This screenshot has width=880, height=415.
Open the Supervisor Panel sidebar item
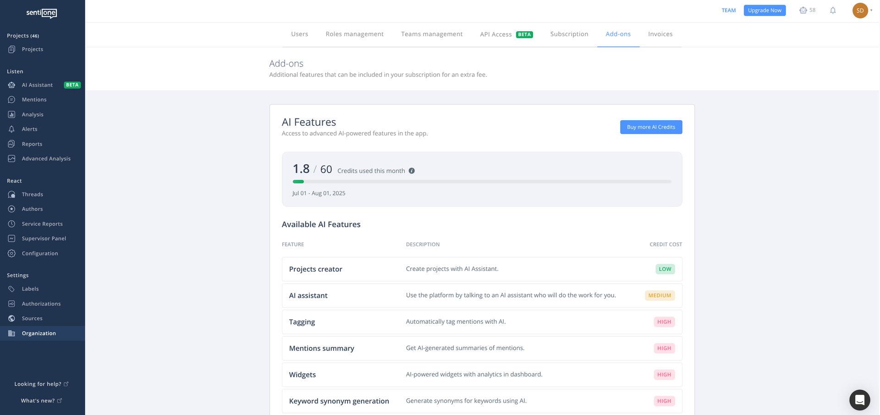pos(43,238)
